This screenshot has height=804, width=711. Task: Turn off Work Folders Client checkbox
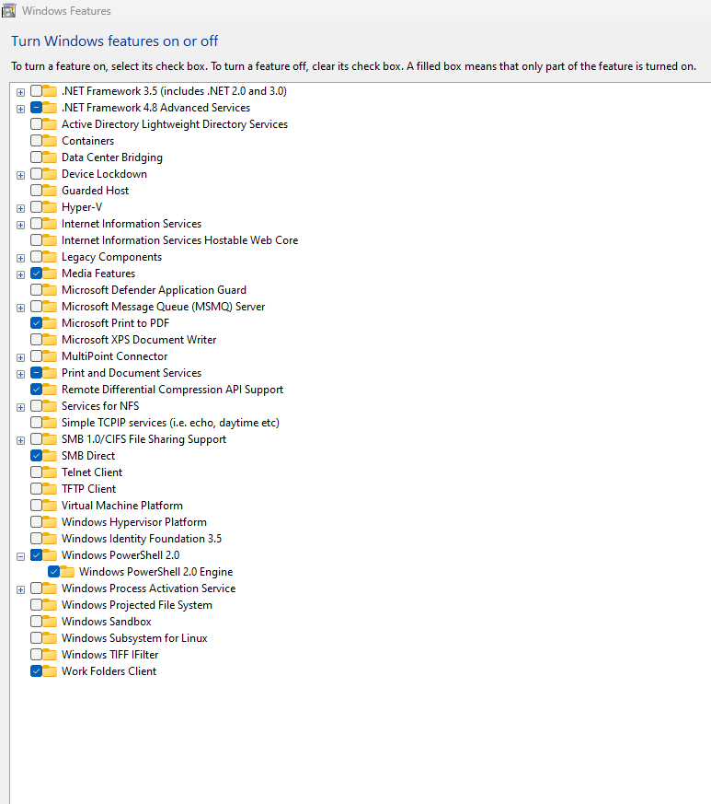(37, 671)
